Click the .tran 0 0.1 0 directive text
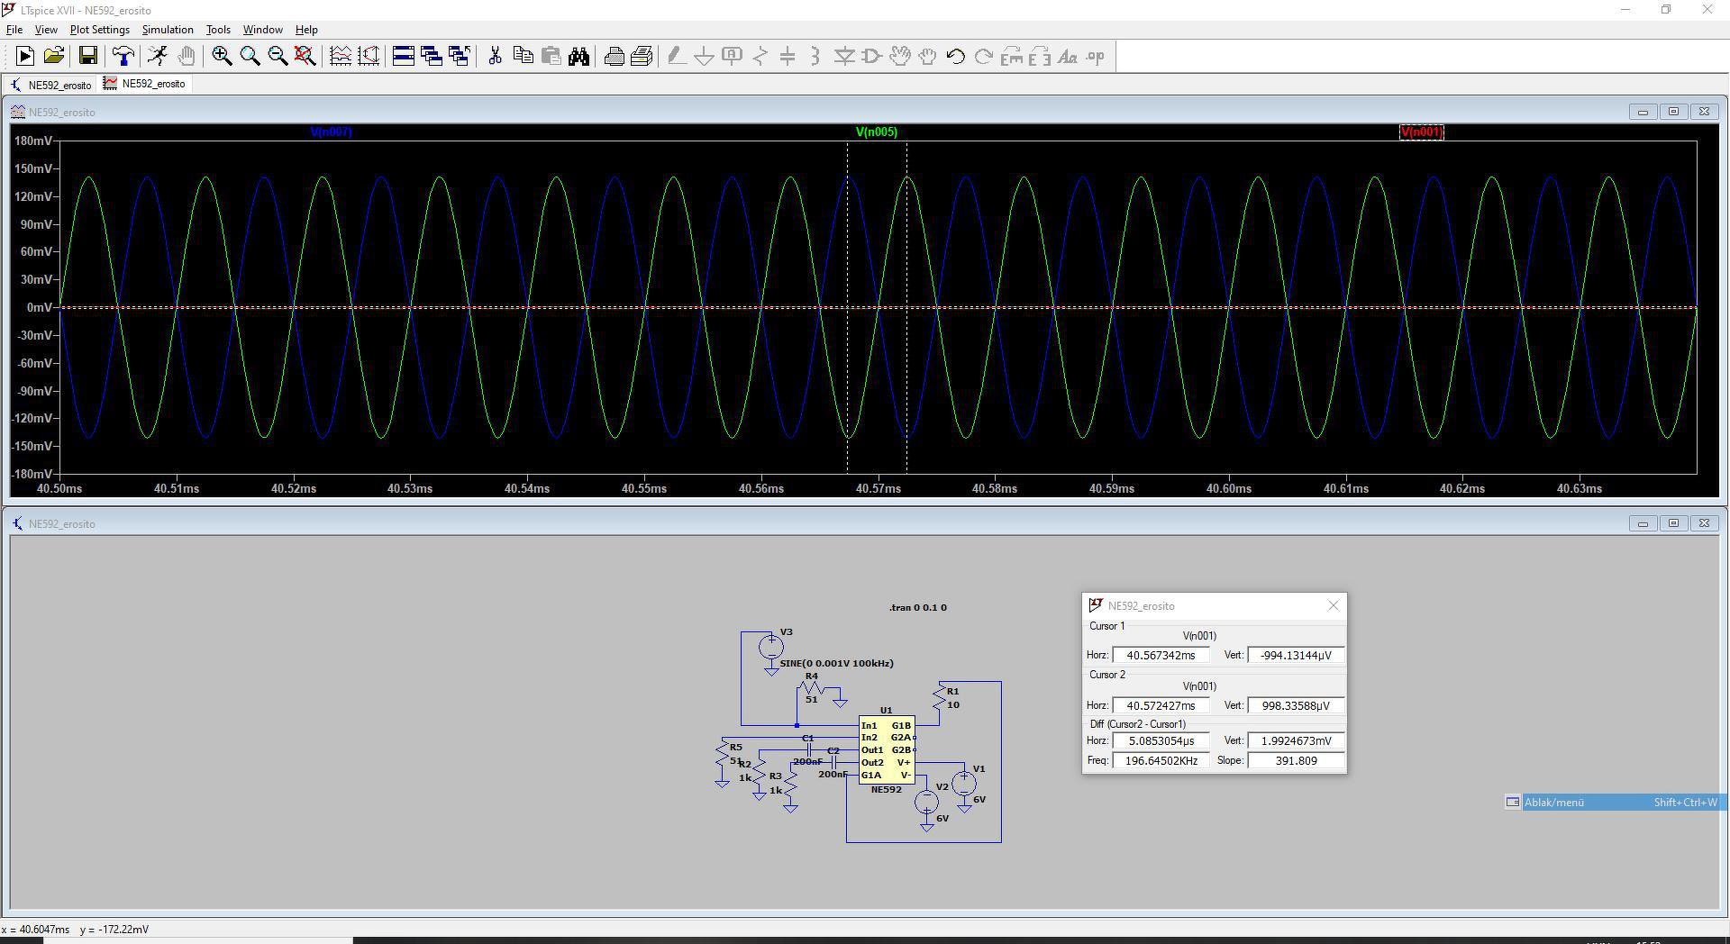 tap(917, 608)
